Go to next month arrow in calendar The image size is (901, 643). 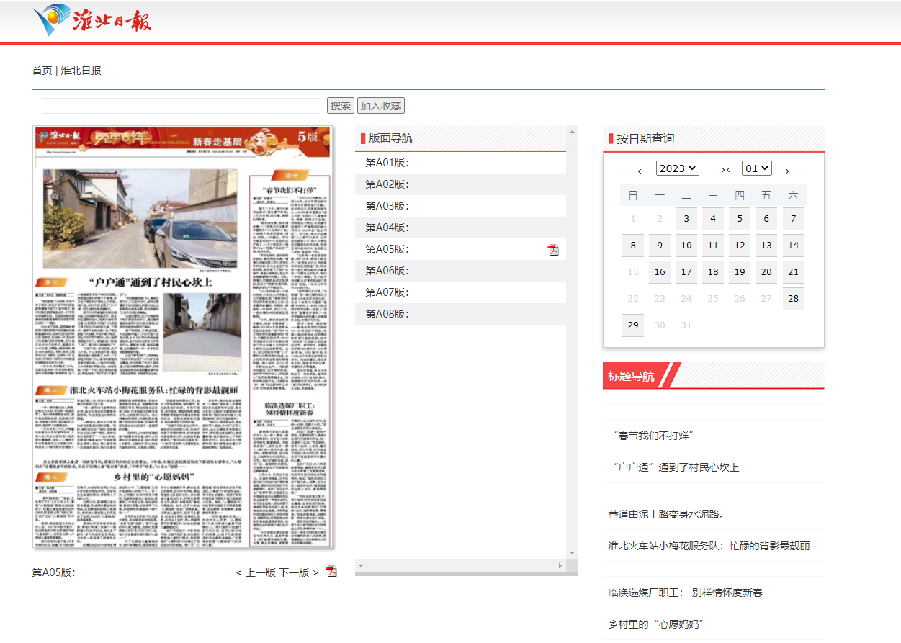(x=787, y=171)
